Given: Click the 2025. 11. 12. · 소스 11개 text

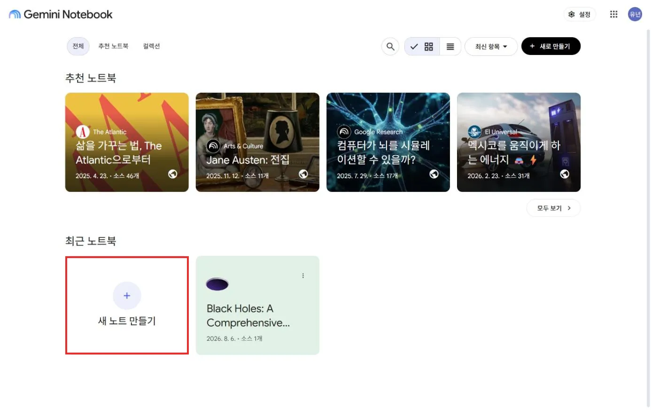Looking at the screenshot, I should click(x=237, y=176).
